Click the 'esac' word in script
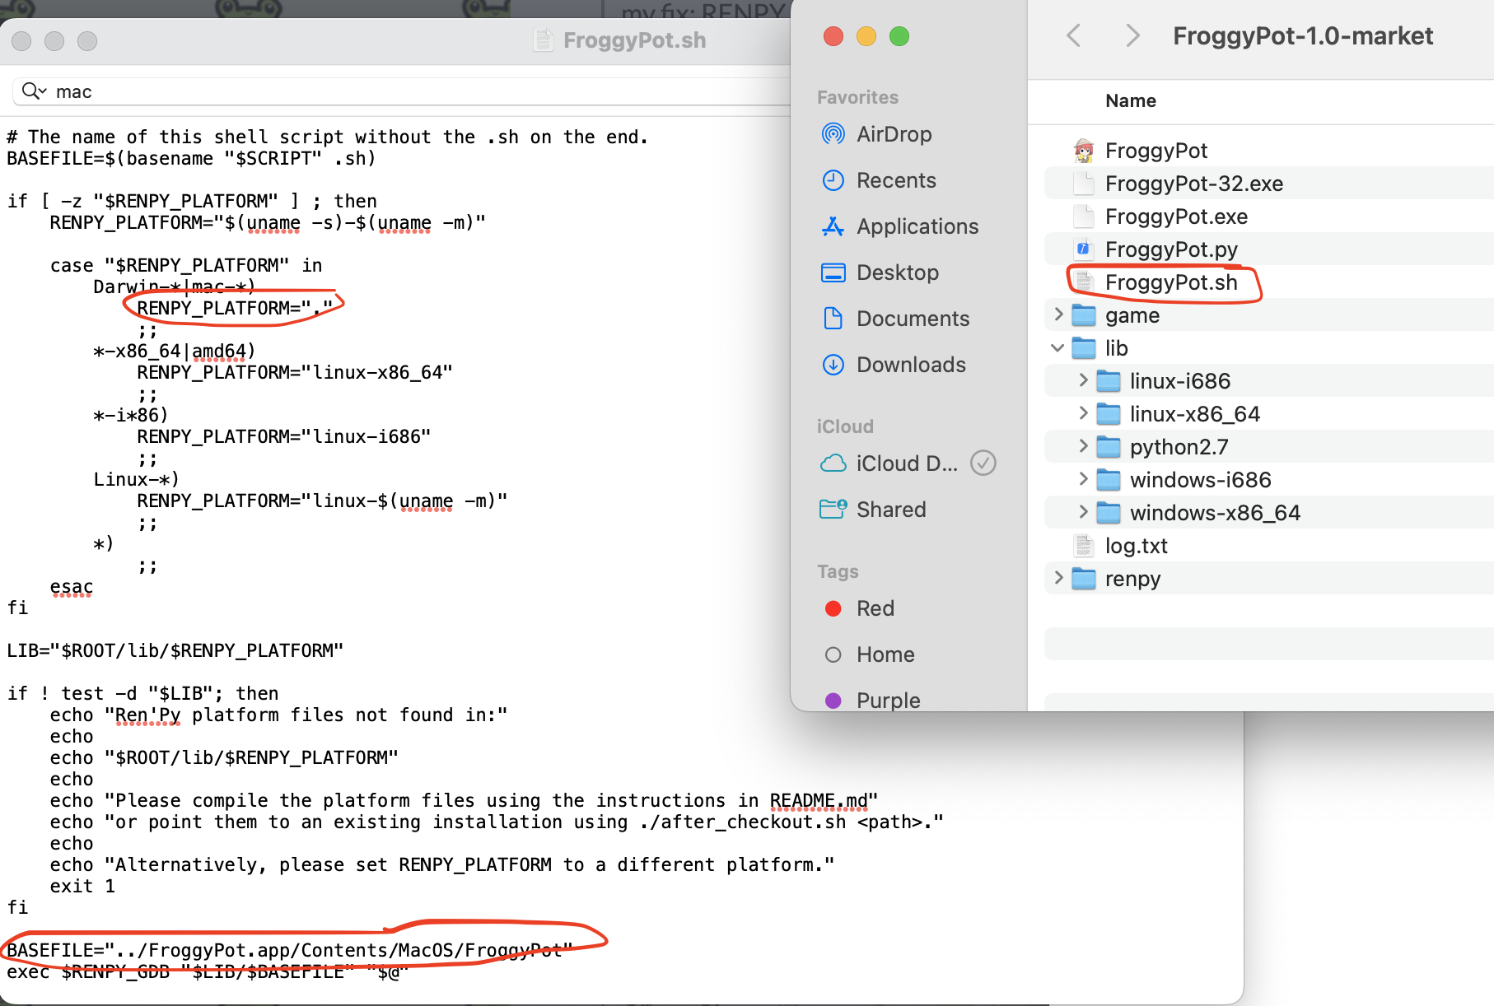 click(71, 586)
